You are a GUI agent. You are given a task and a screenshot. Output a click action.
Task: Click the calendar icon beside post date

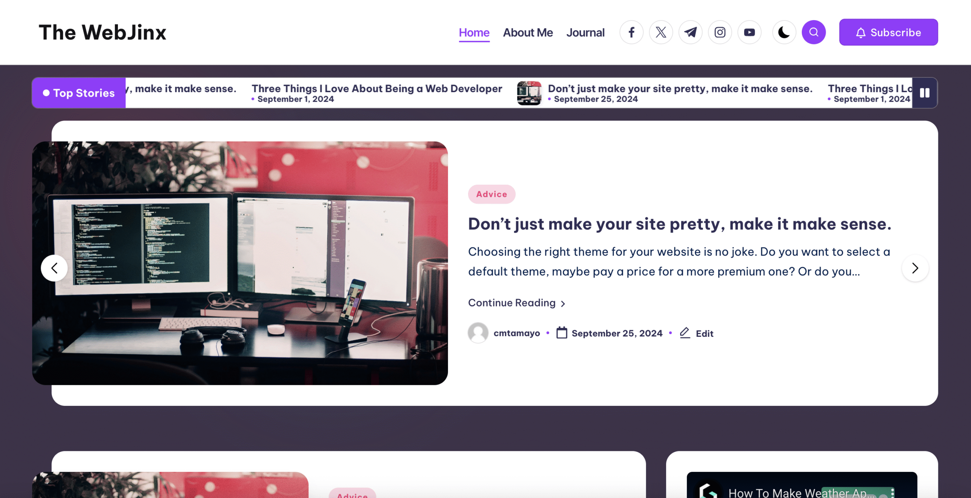561,333
